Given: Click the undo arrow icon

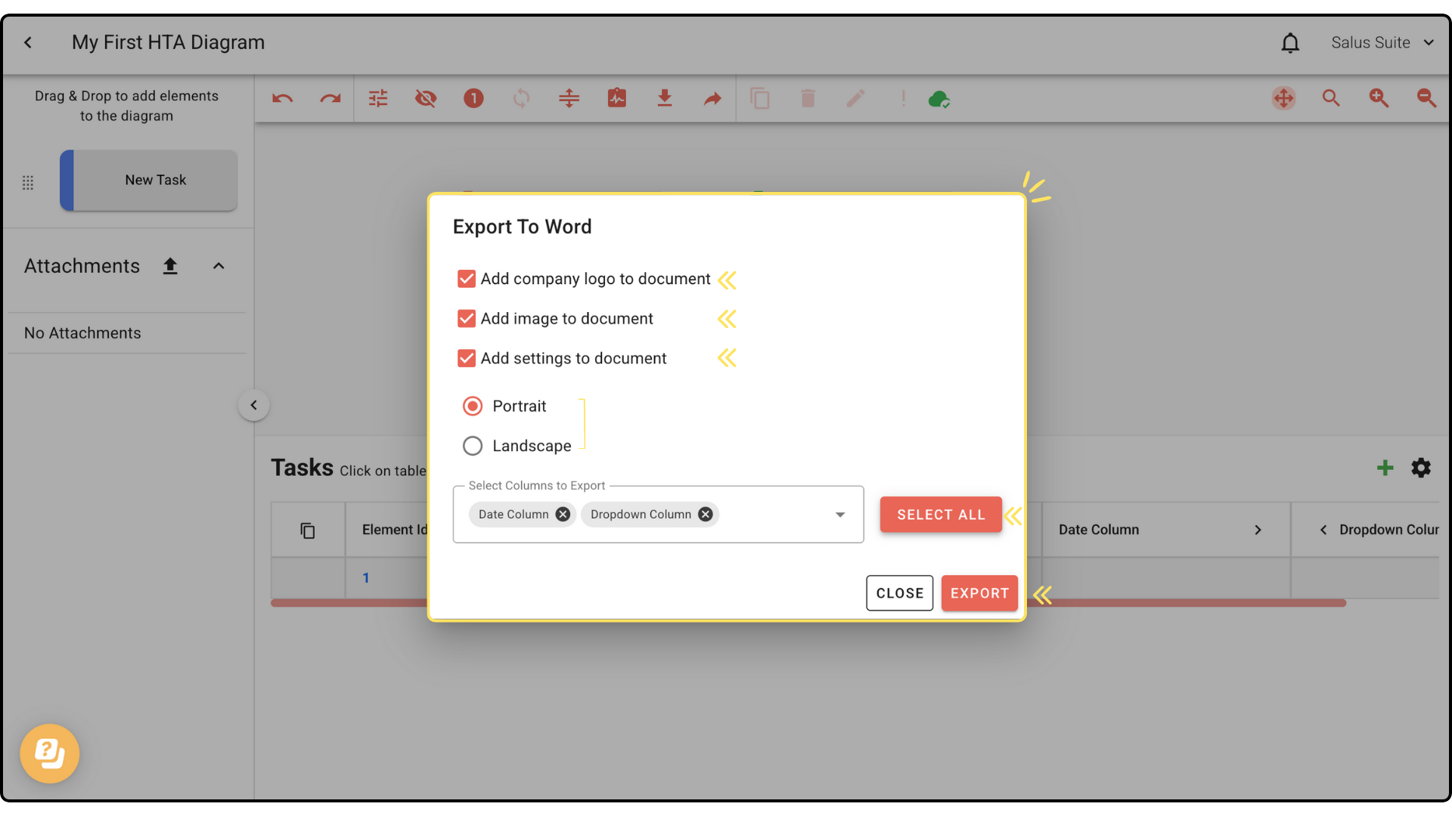Looking at the screenshot, I should pyautogui.click(x=282, y=98).
